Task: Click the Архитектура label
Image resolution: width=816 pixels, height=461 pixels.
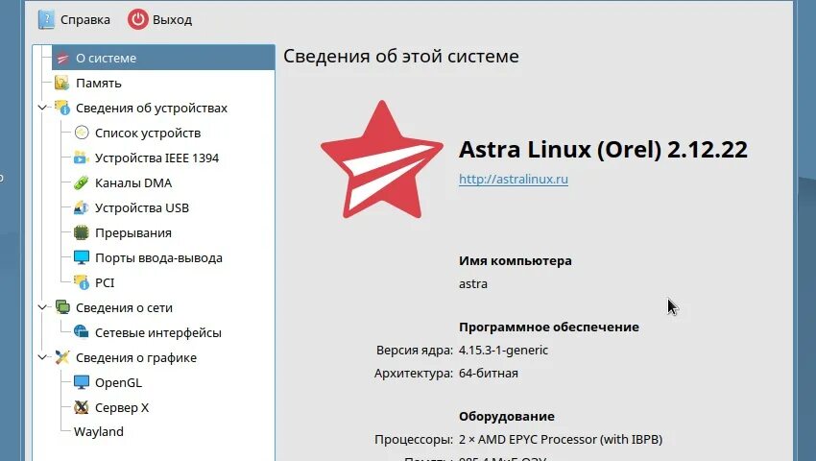Action: (413, 373)
